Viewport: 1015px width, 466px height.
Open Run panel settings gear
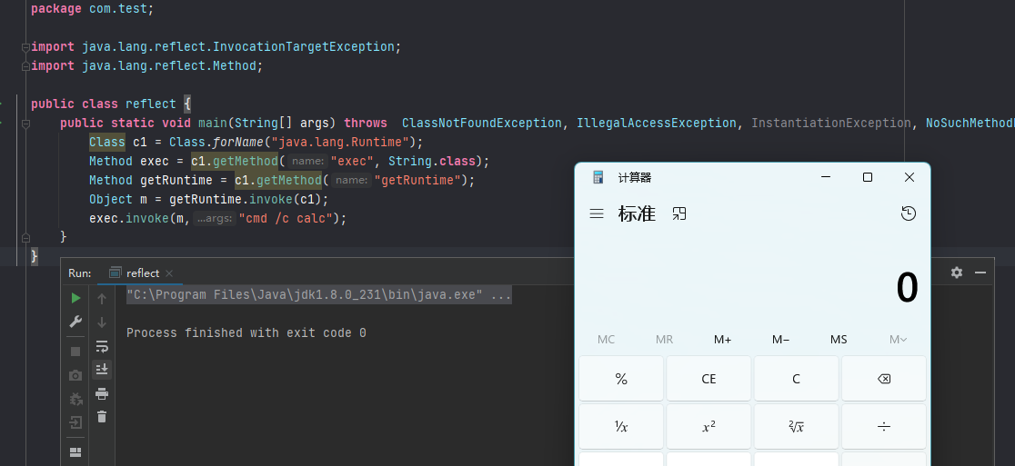coord(957,273)
